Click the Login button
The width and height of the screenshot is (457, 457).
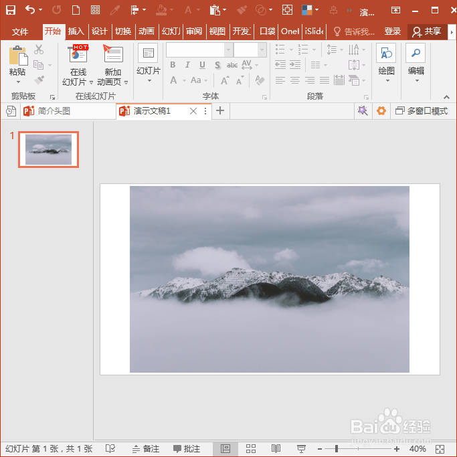392,31
